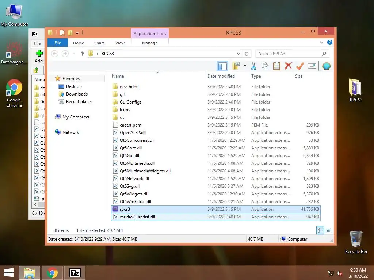Image resolution: width=374 pixels, height=280 pixels.
Task: Click the Refresh button beside address bar
Action: pyautogui.click(x=247, y=54)
